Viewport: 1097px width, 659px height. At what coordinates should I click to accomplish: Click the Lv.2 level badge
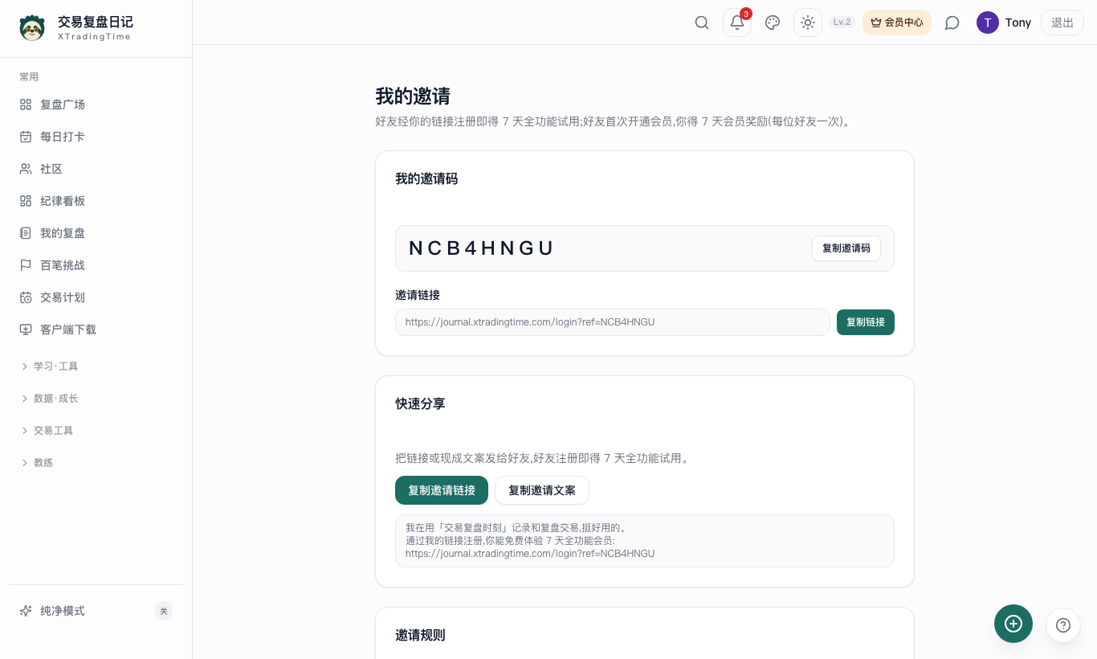(842, 23)
